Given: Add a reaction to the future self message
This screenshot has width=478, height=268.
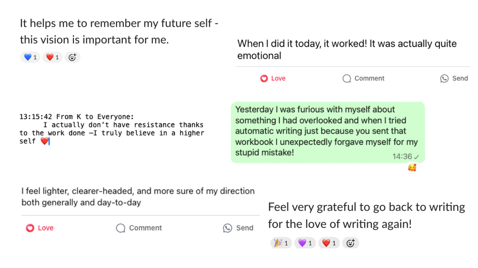Looking at the screenshot, I should point(72,57).
